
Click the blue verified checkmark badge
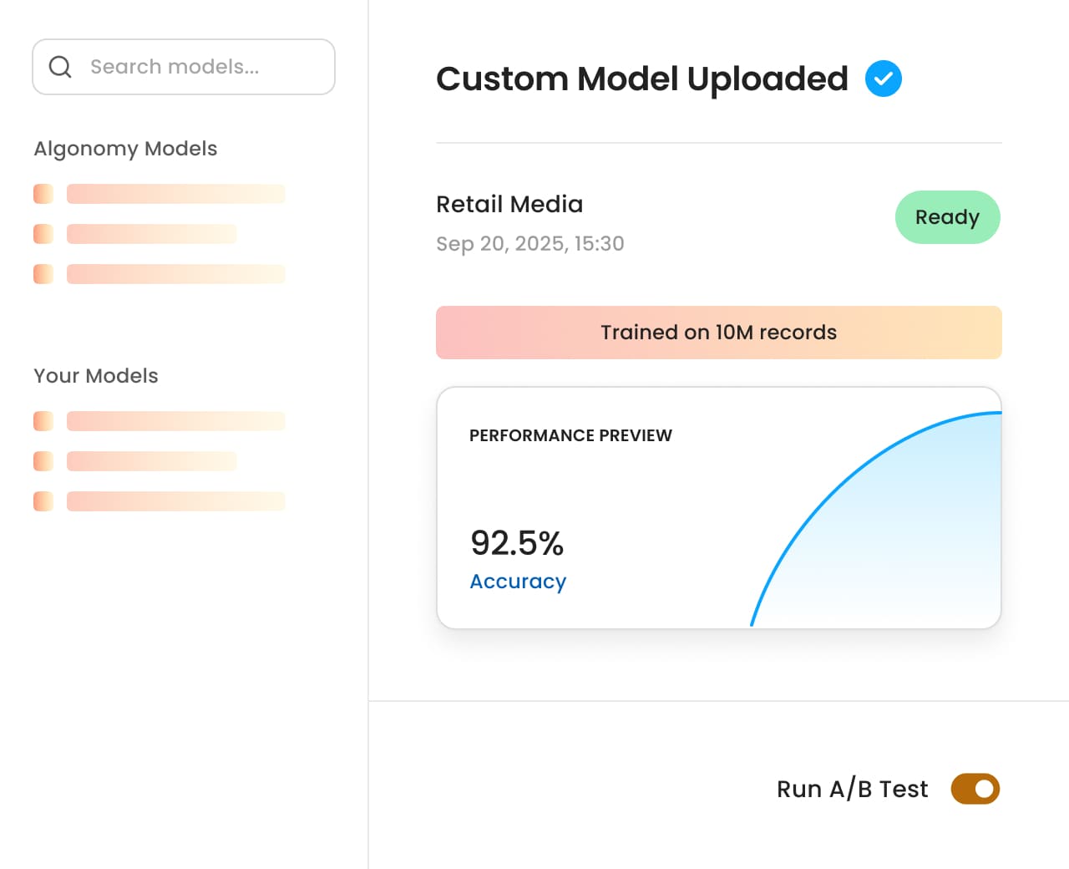883,79
